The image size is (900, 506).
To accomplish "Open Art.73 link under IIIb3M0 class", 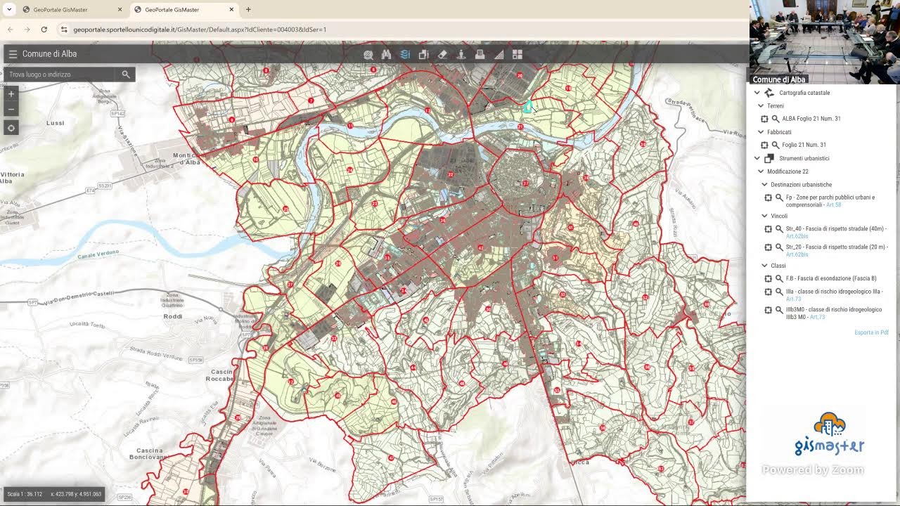I will tap(817, 317).
